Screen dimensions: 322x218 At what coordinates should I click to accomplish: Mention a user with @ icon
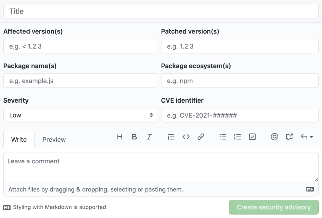pyautogui.click(x=274, y=137)
